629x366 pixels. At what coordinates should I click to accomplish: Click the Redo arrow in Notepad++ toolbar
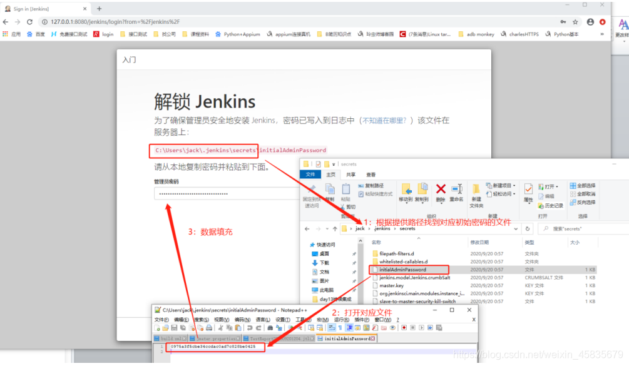(x=258, y=328)
